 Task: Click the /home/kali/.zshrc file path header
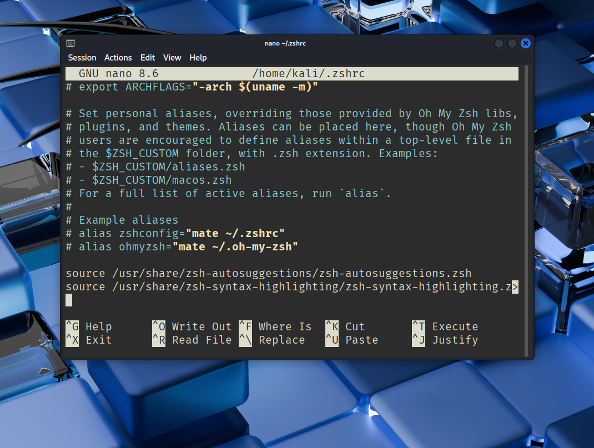308,73
